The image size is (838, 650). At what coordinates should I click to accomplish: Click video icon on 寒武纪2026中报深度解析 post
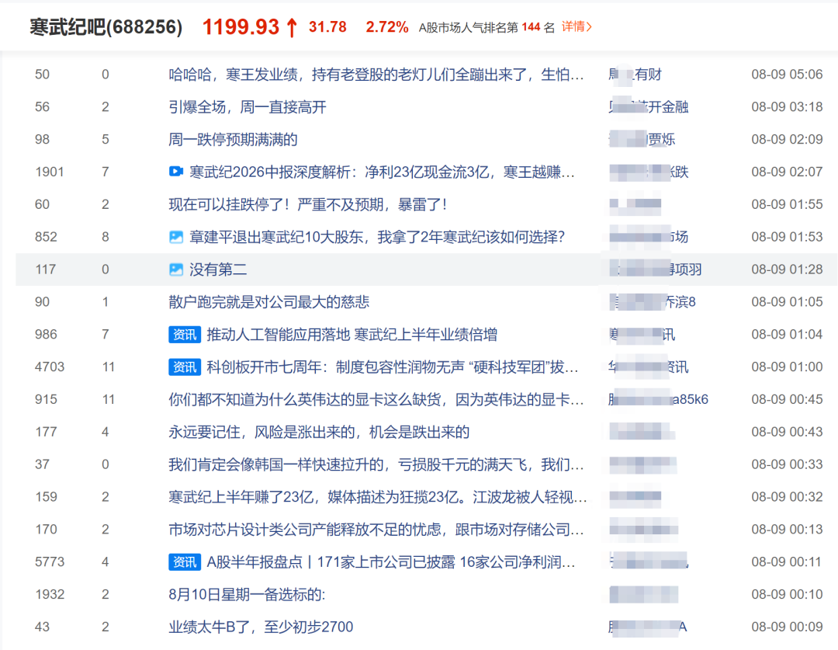(176, 172)
